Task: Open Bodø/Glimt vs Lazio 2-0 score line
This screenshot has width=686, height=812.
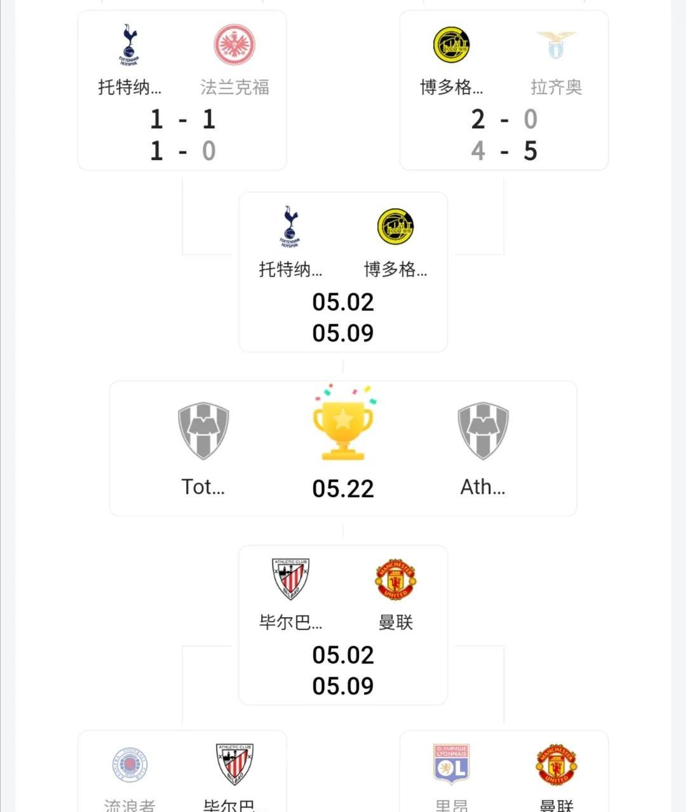Action: [x=504, y=119]
